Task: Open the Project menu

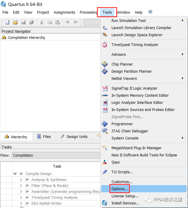Action: [x=43, y=12]
